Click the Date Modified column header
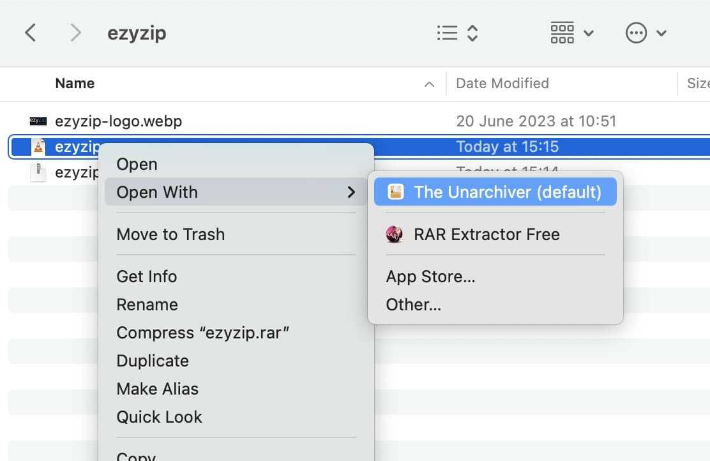 point(502,83)
